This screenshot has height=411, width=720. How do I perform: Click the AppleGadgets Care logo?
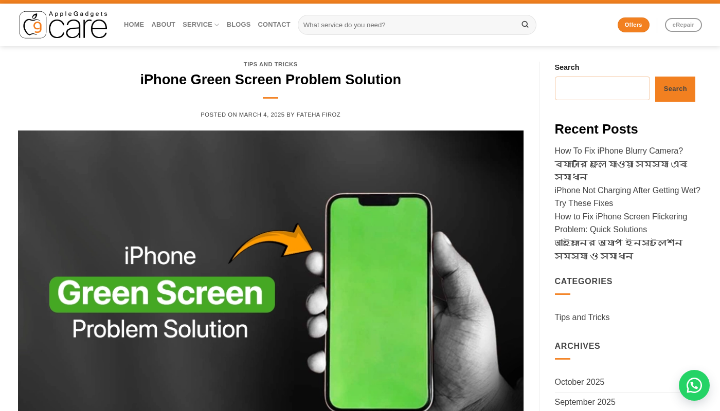(63, 25)
